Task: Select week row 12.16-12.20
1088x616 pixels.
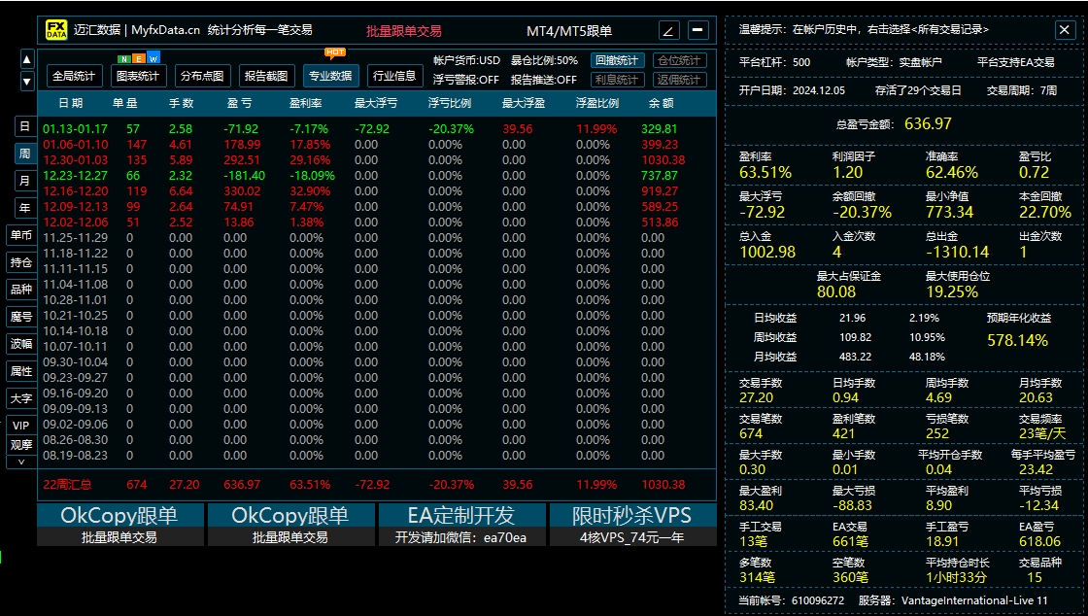Action: tap(377, 190)
